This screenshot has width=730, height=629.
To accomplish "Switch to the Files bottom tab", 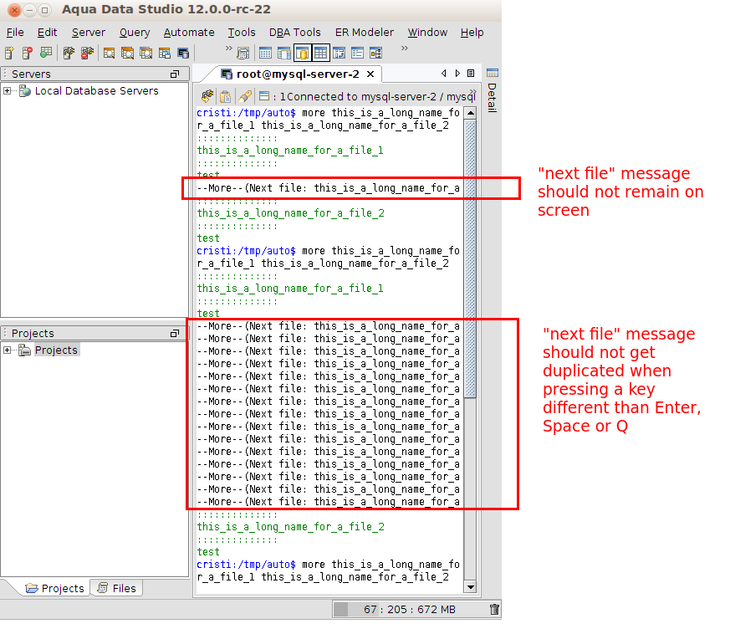I will pos(116,588).
